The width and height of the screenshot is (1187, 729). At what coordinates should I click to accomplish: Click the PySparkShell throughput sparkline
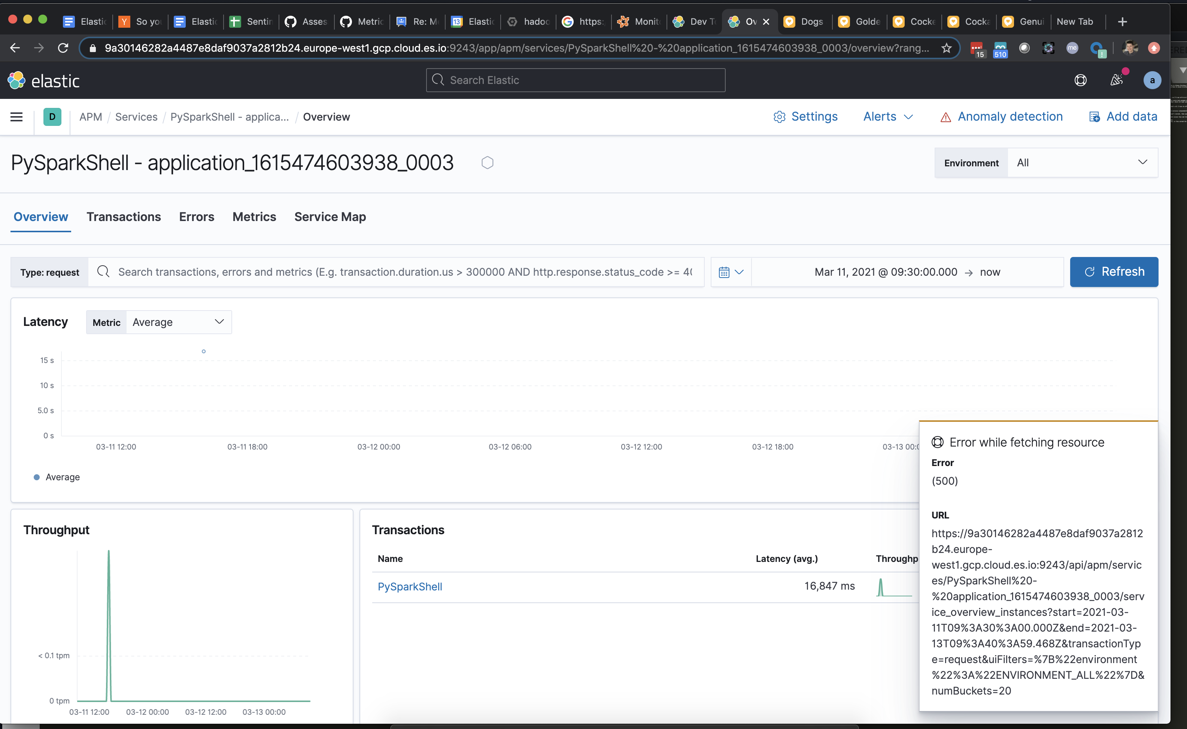click(894, 587)
